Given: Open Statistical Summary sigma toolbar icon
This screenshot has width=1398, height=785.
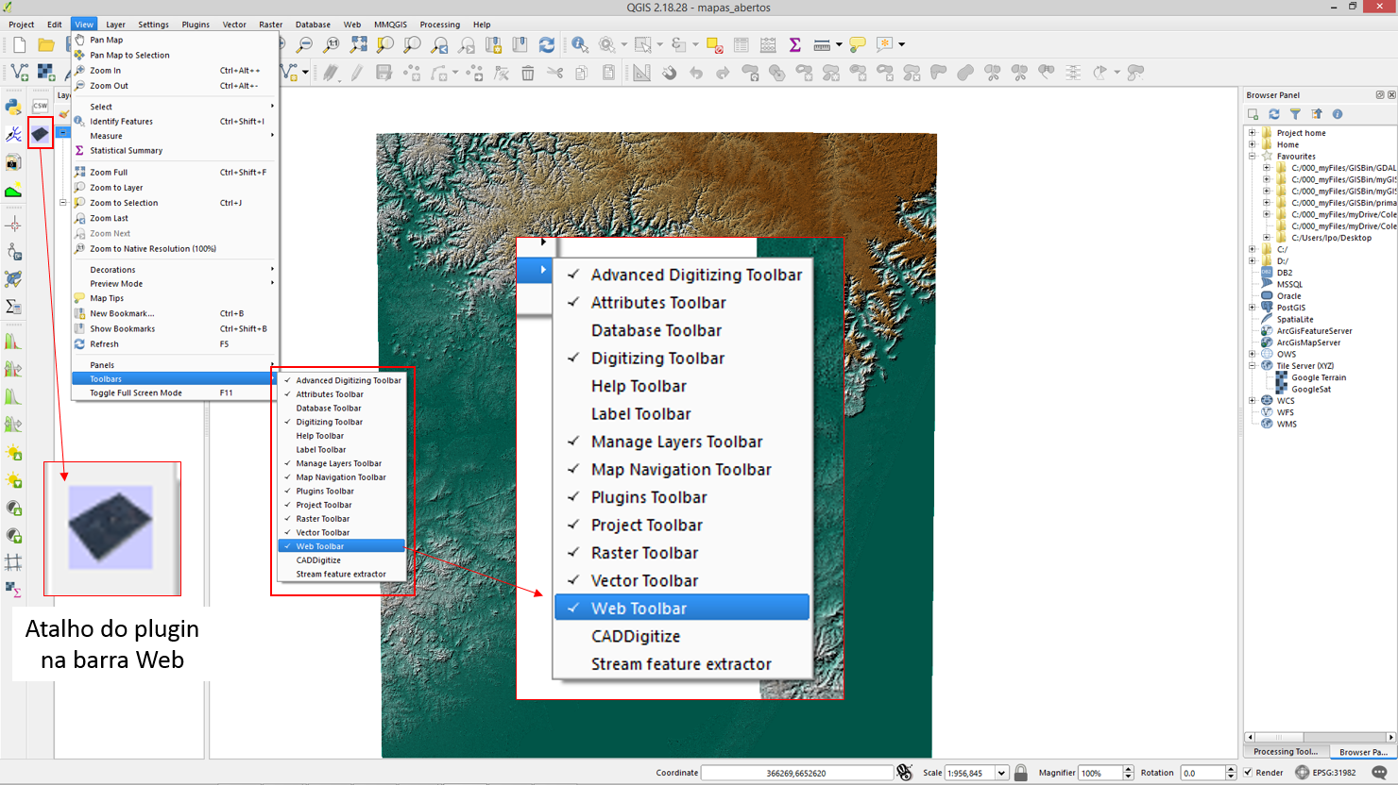Looking at the screenshot, I should [794, 44].
